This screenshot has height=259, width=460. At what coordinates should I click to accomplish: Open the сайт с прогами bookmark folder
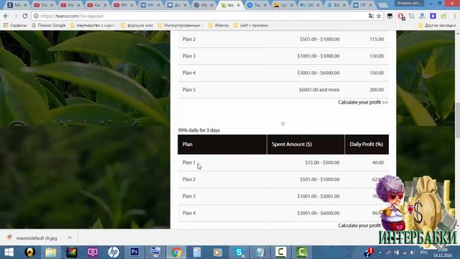point(251,26)
